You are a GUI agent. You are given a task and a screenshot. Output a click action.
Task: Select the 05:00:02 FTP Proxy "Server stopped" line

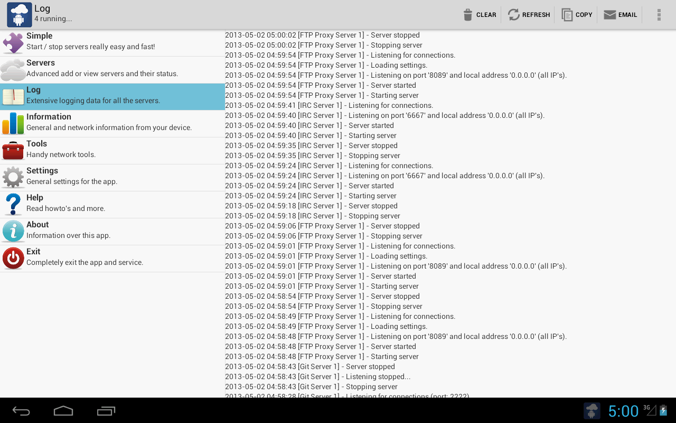pyautogui.click(x=323, y=35)
